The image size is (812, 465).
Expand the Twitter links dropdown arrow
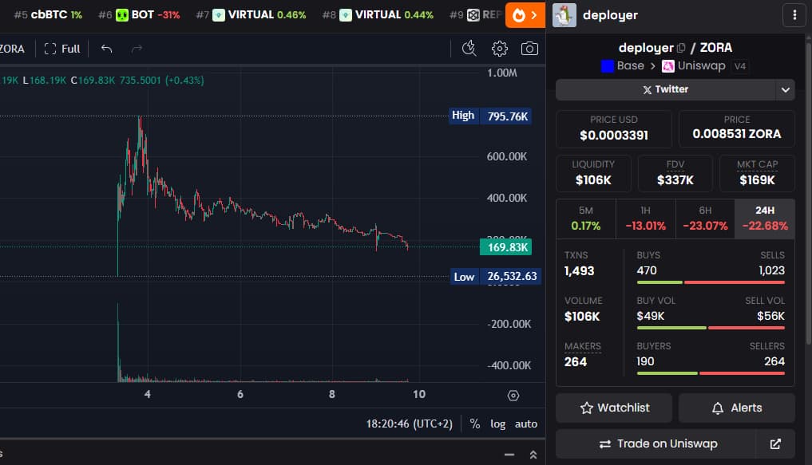click(786, 89)
